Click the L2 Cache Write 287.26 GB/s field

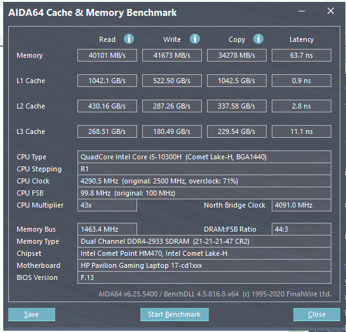tap(172, 106)
